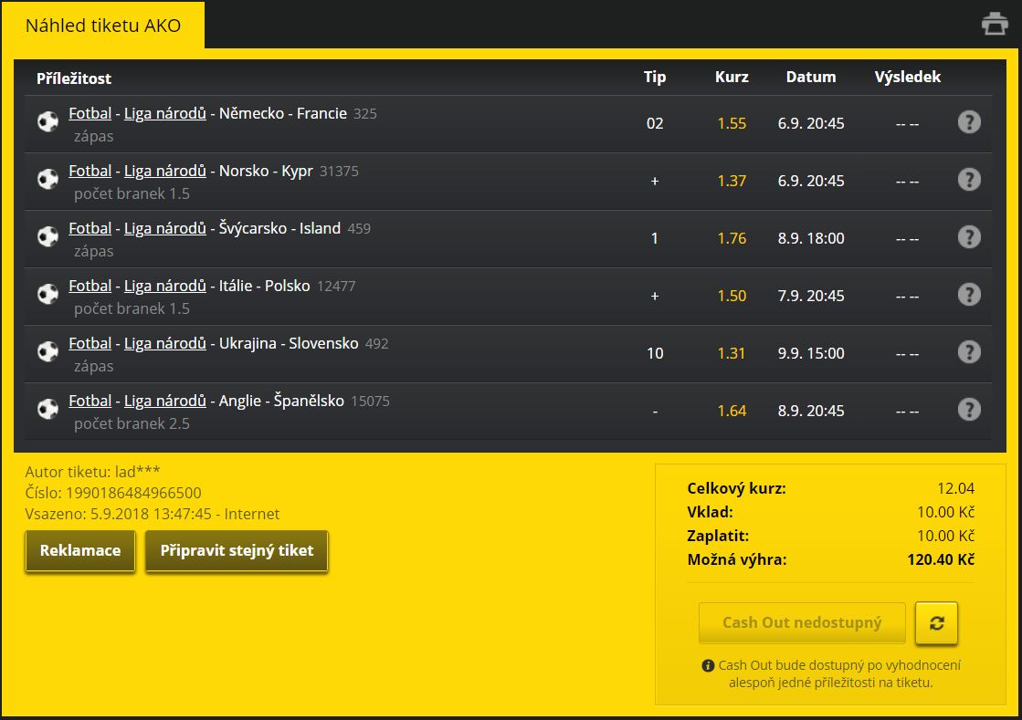Open help icon for Ukrajina - Slovensko row
Screen dimensions: 1022x720
(x=969, y=351)
